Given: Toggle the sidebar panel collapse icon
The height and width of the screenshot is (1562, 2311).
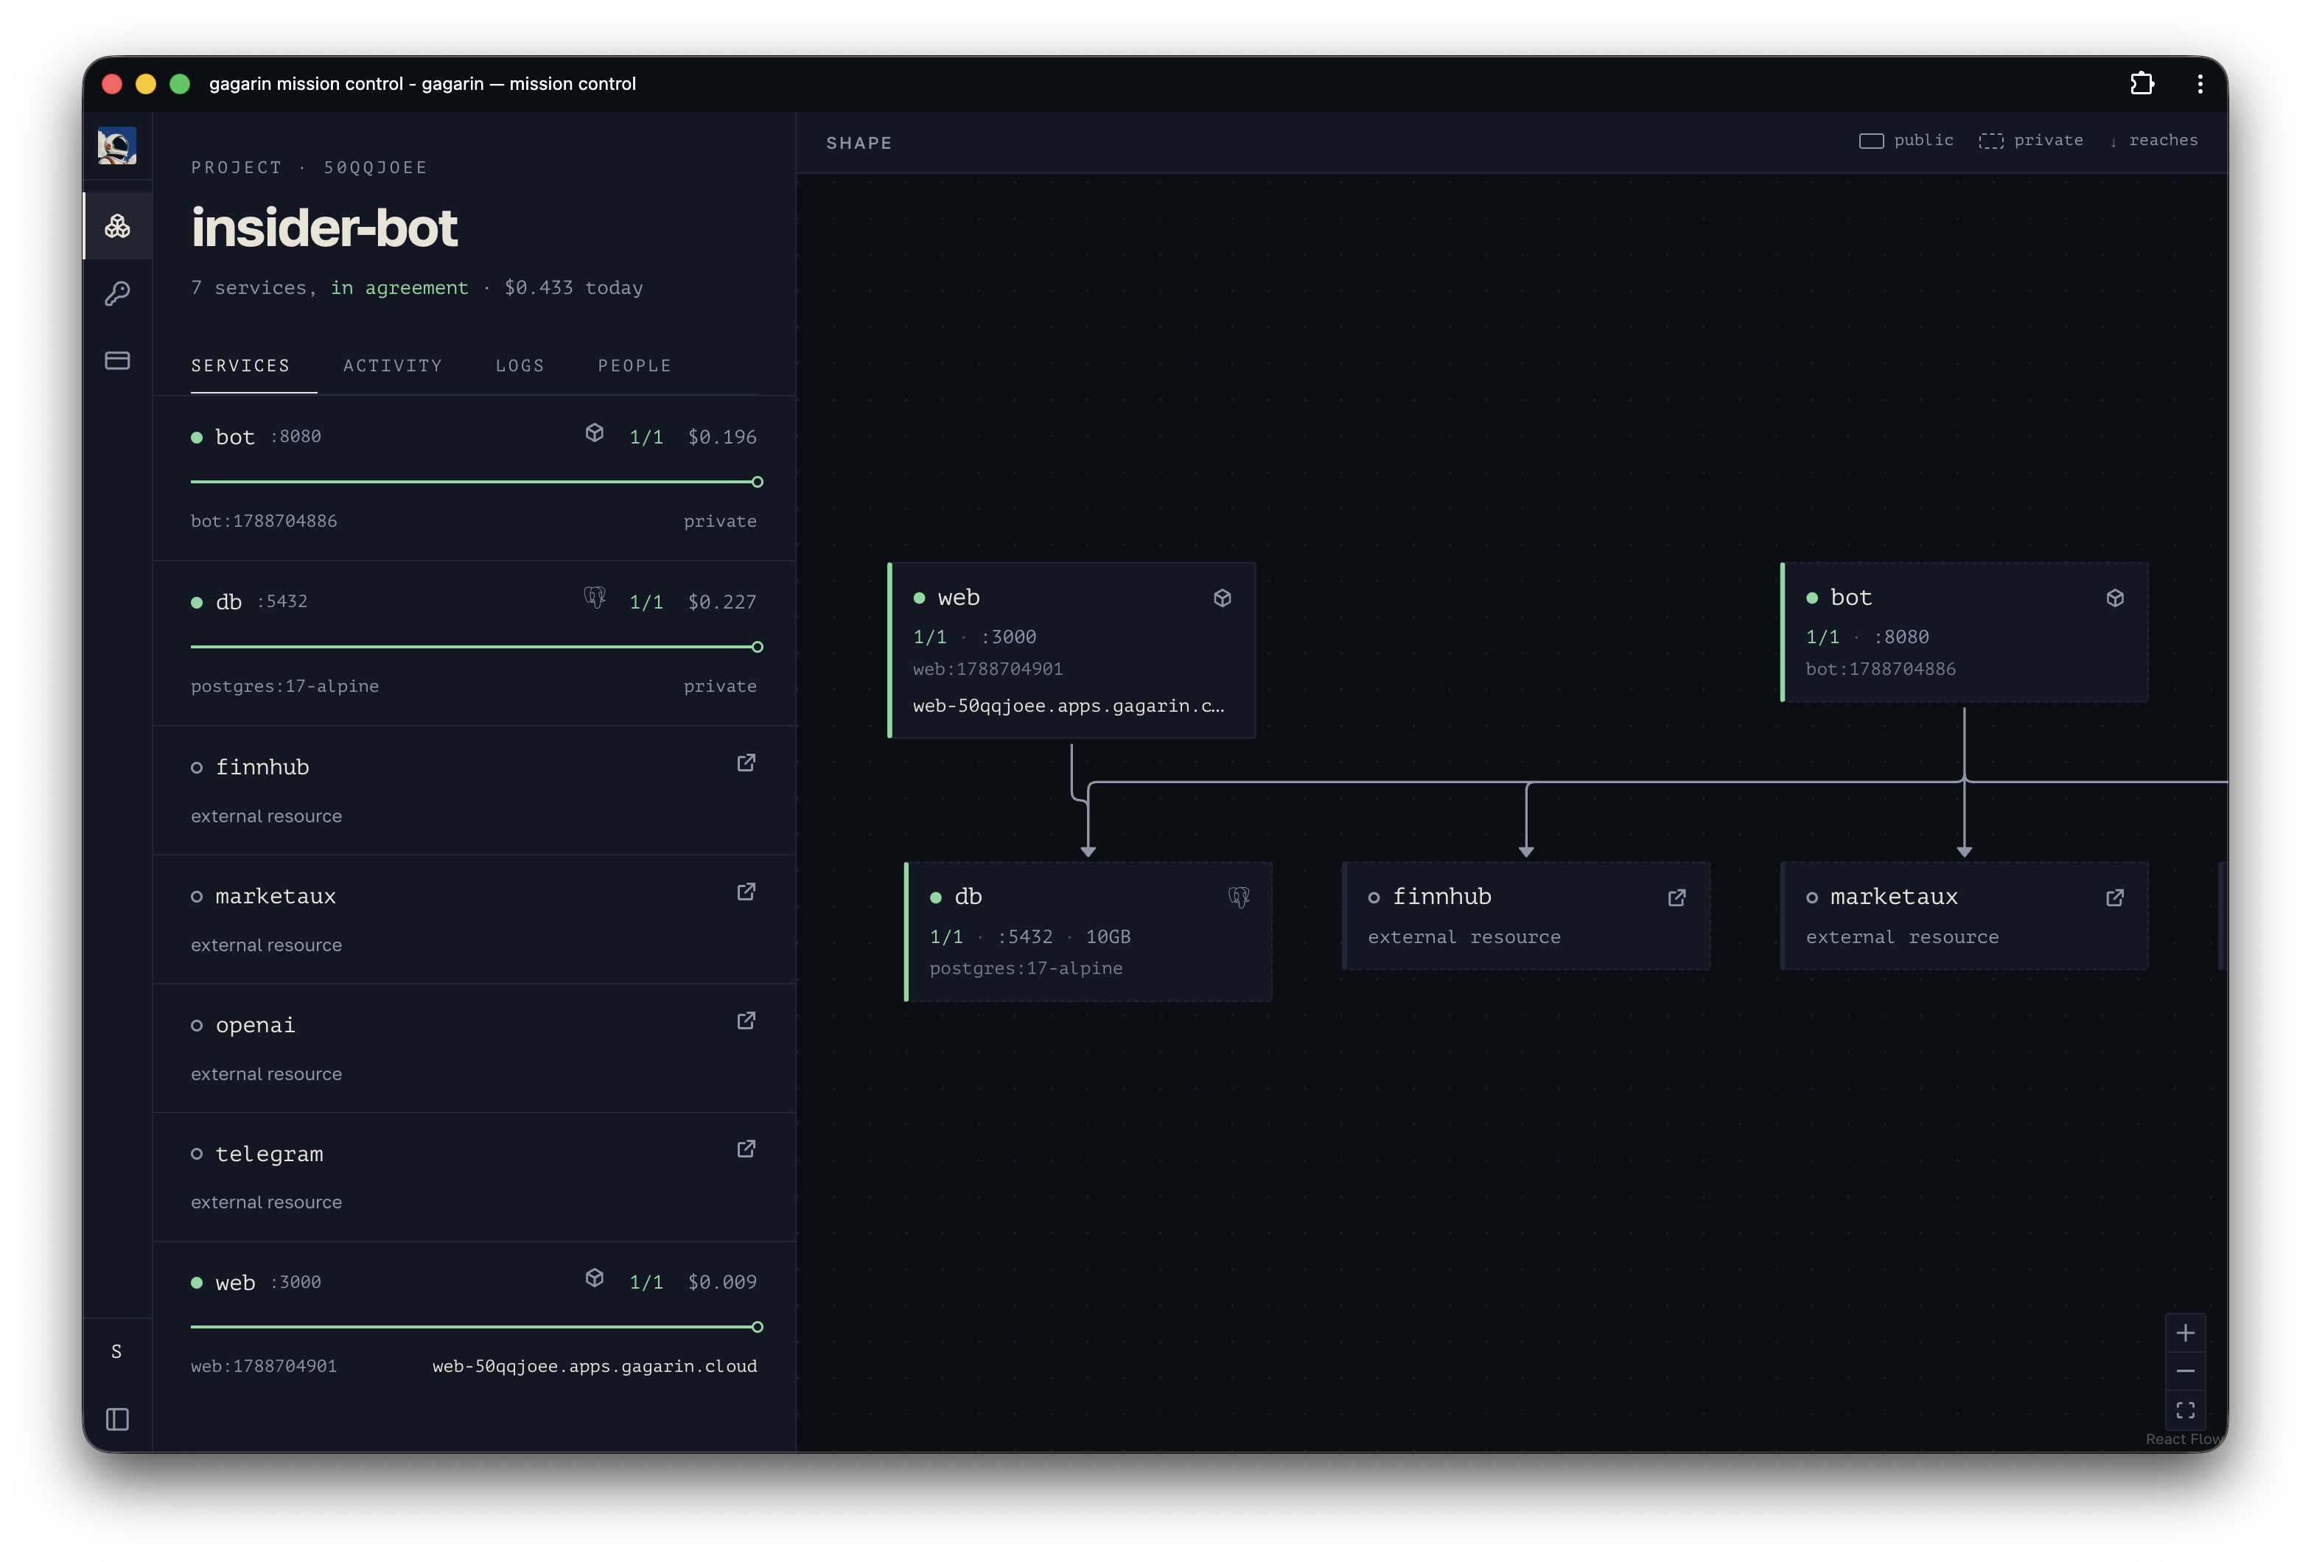Looking at the screenshot, I should point(117,1419).
